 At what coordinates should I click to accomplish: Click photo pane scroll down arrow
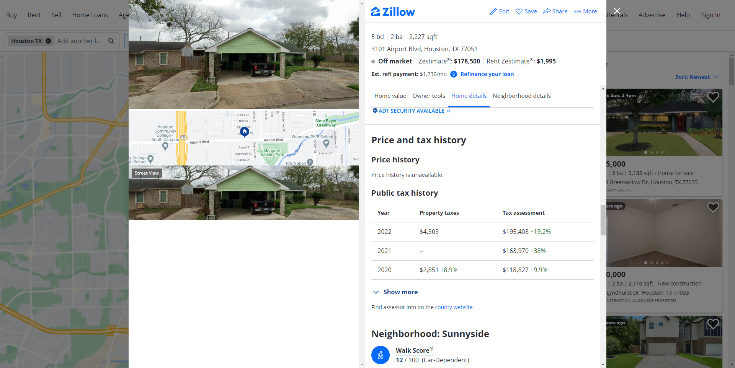coord(362,365)
